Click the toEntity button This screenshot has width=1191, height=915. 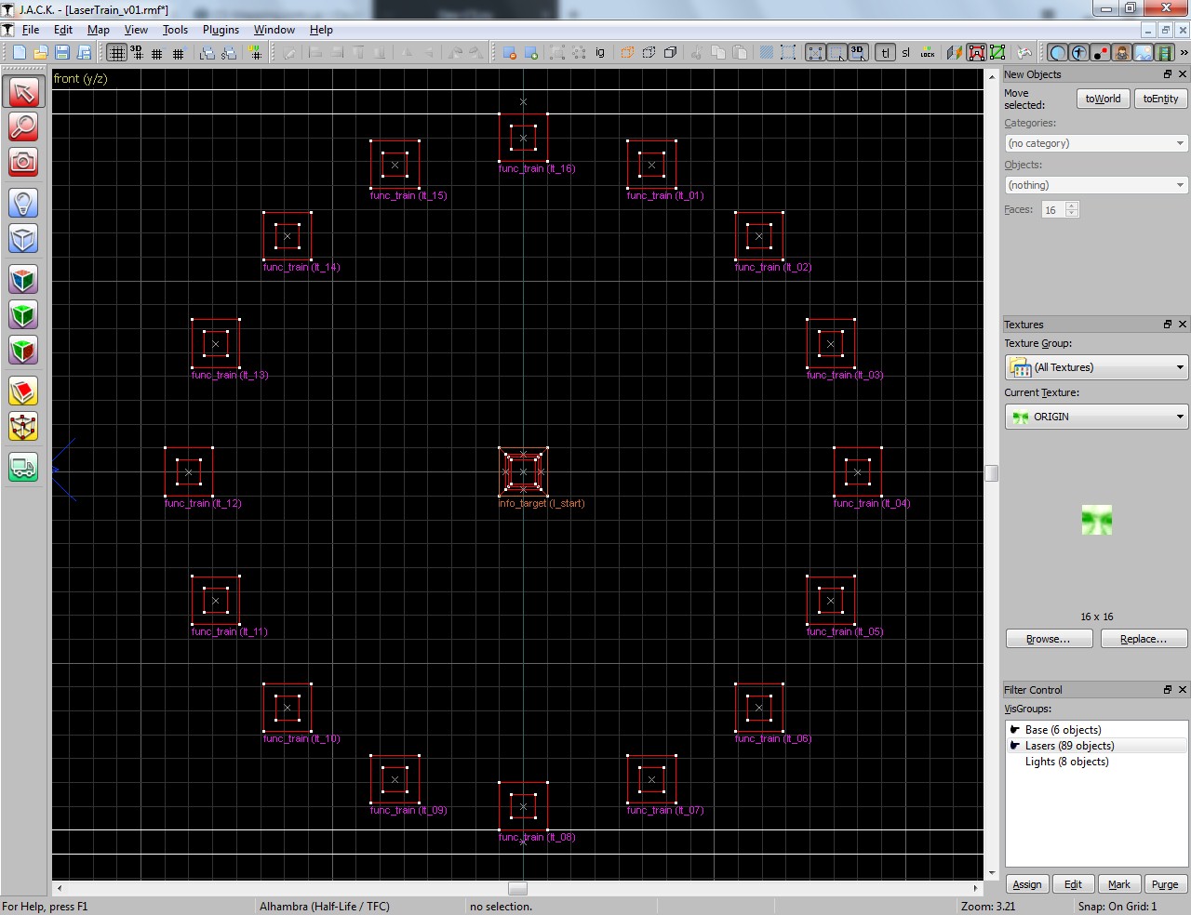pos(1160,99)
